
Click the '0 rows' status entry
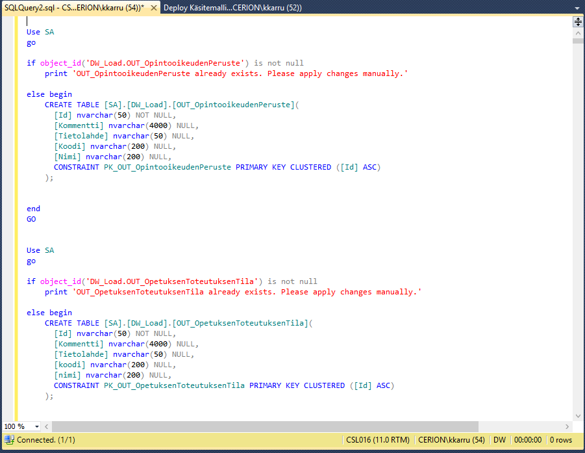click(x=561, y=440)
